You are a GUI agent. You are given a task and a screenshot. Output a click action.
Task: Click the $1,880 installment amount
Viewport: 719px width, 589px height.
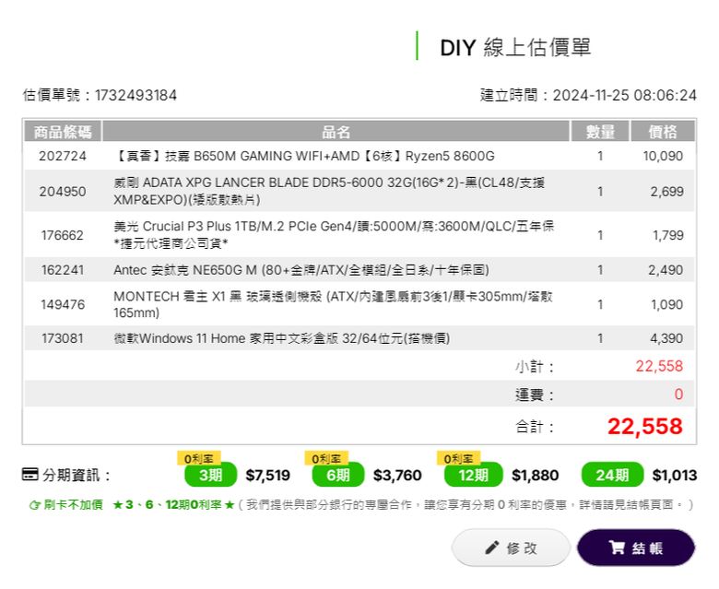tap(536, 475)
